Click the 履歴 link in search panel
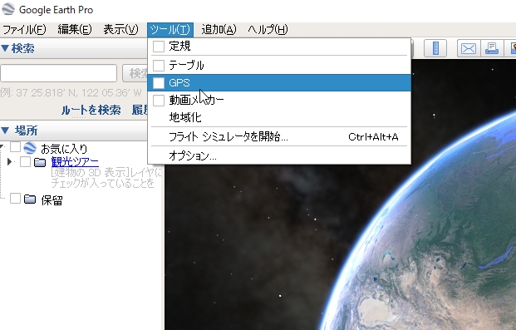Viewport: 516px width, 330px height. coord(140,110)
